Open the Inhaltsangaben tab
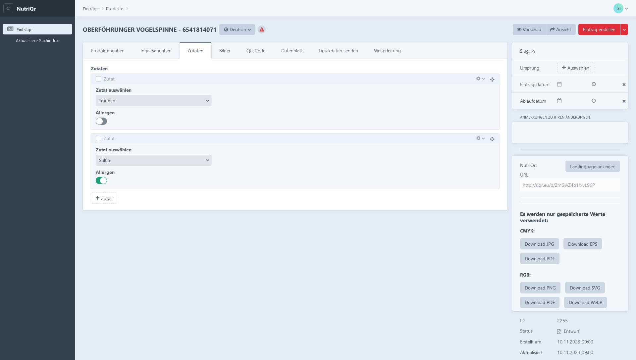This screenshot has width=636, height=360. coord(156,51)
